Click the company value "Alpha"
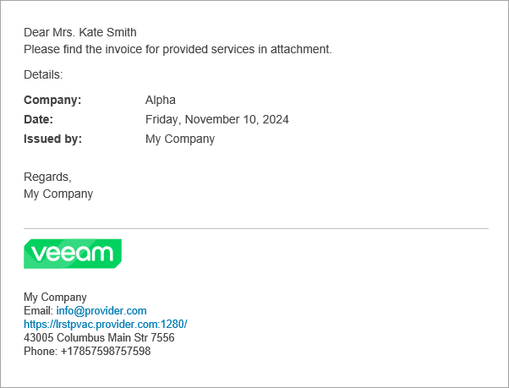 (x=161, y=100)
